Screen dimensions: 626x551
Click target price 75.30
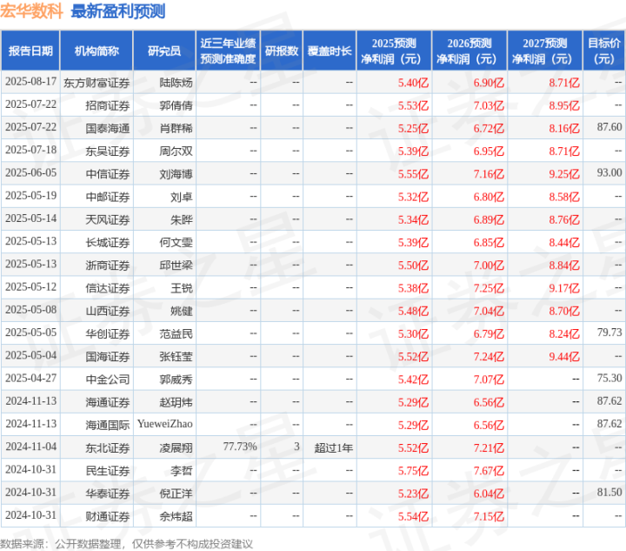point(609,378)
